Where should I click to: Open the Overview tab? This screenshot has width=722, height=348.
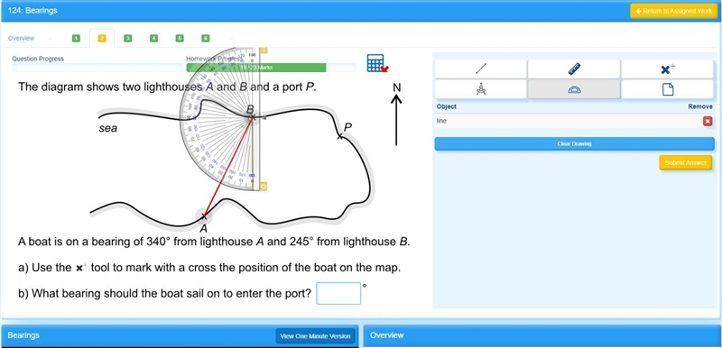pos(21,38)
